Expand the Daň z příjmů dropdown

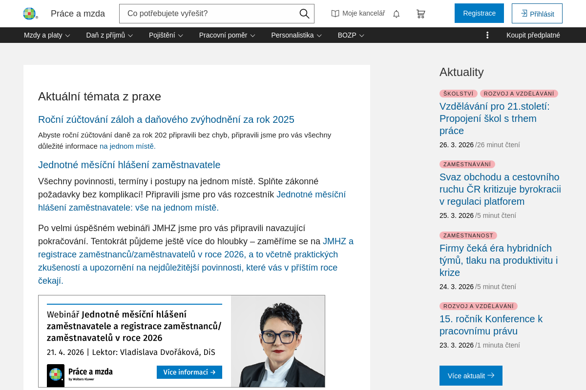pyautogui.click(x=109, y=35)
